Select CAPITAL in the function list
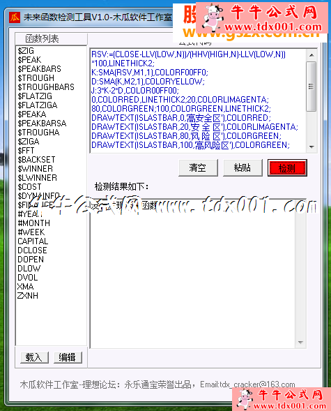Screen dimensions: 331x411 click(33, 241)
